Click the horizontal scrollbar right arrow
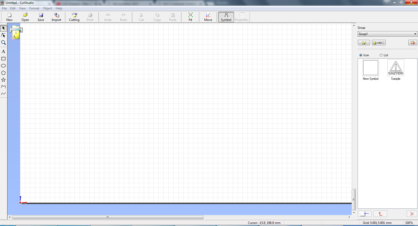Image resolution: width=418 pixels, height=226 pixels. (349, 217)
